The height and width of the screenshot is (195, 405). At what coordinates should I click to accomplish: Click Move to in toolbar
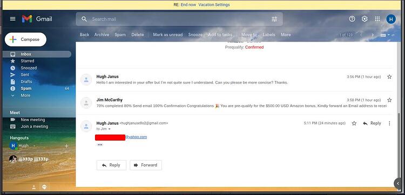coord(249,34)
